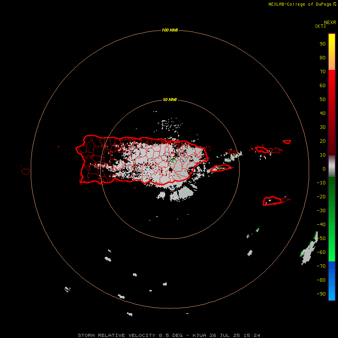Image resolution: width=338 pixels, height=338 pixels.
Task: Select the 10 value on velocity scale
Action: click(x=323, y=155)
